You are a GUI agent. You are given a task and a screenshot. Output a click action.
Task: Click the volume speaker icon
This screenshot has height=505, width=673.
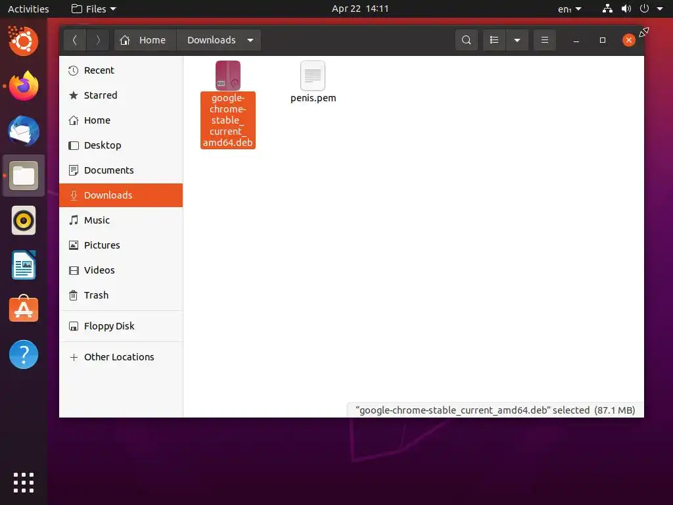626,9
